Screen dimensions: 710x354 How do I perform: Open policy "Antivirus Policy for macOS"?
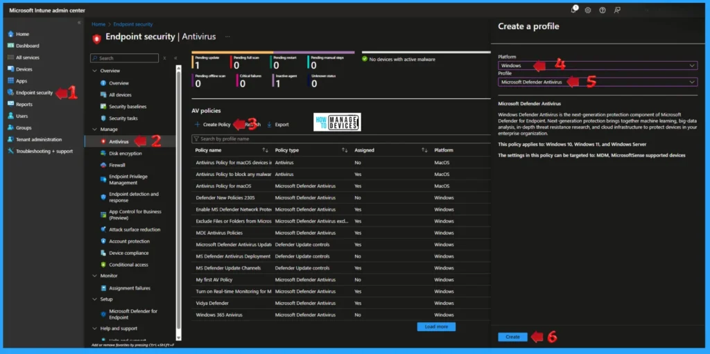pyautogui.click(x=223, y=186)
